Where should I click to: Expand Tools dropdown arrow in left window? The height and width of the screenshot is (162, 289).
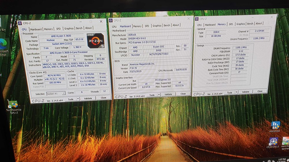click(x=78, y=99)
